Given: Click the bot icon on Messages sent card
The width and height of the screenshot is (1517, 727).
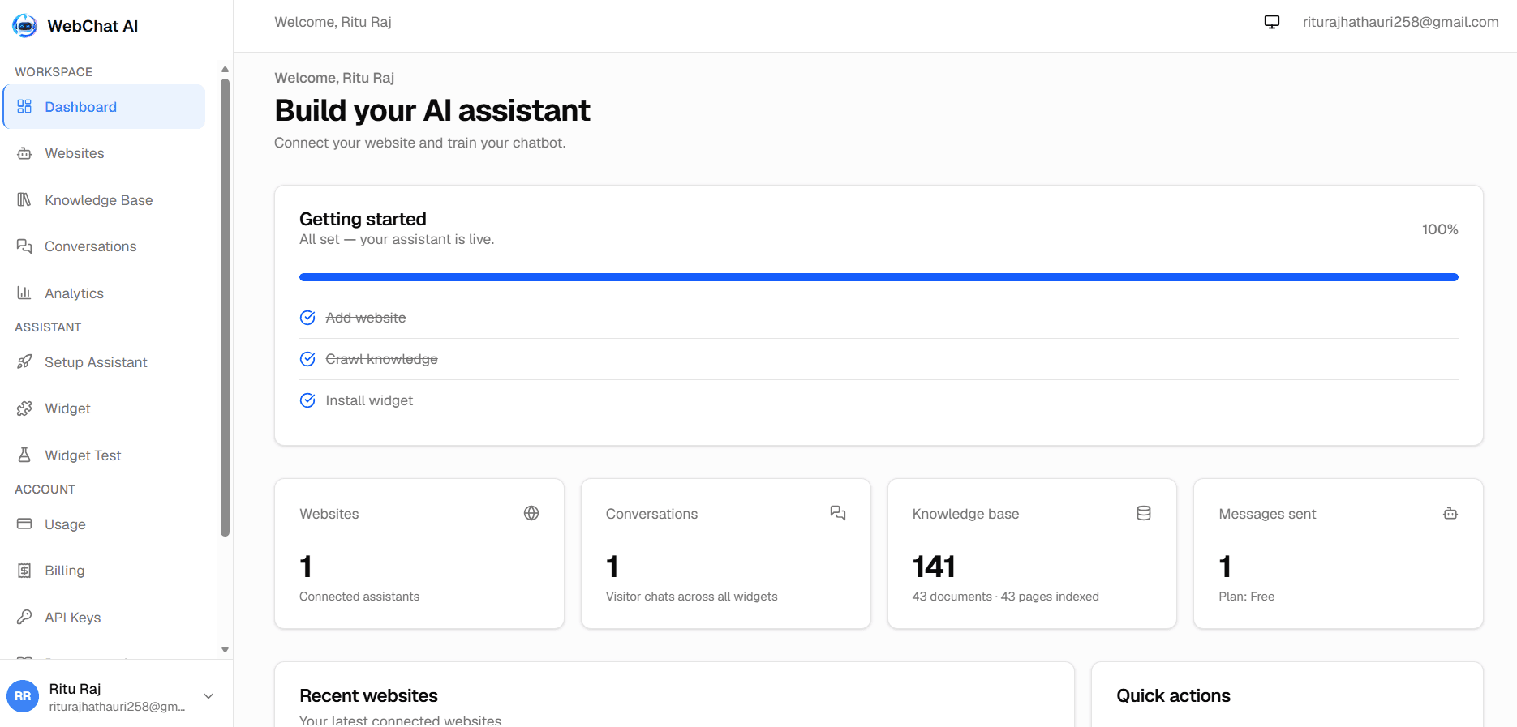Looking at the screenshot, I should pyautogui.click(x=1450, y=513).
